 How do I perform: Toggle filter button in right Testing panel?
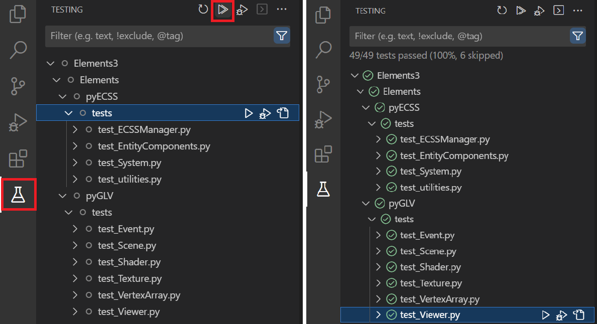click(577, 36)
